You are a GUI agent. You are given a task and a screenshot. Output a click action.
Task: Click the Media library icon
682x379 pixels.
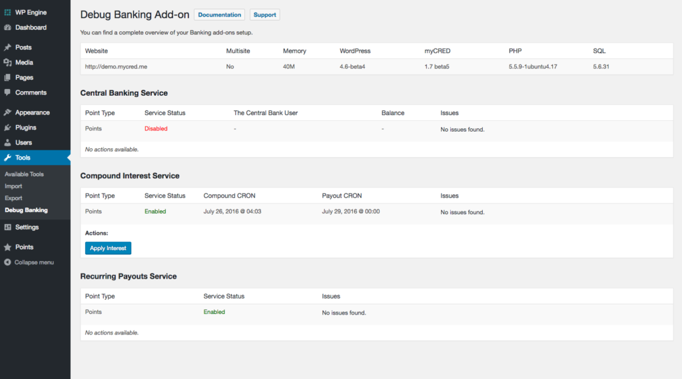click(x=7, y=63)
